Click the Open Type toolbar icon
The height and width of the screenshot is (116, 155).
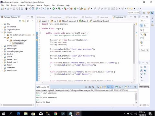(x=81, y=9)
